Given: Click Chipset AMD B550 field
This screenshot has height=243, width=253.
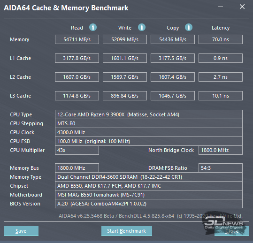Looking at the screenshot, I should coord(149,186).
